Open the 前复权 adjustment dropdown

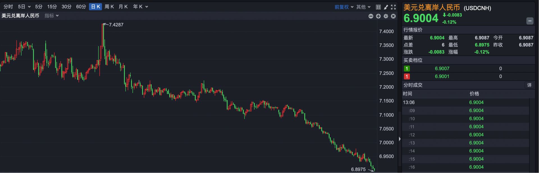click(344, 7)
